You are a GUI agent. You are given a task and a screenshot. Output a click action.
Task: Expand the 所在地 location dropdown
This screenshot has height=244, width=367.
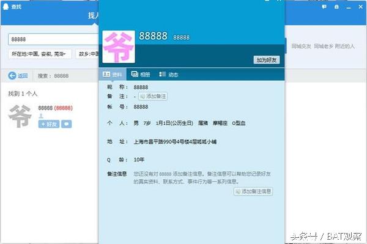pyautogui.click(x=40, y=54)
